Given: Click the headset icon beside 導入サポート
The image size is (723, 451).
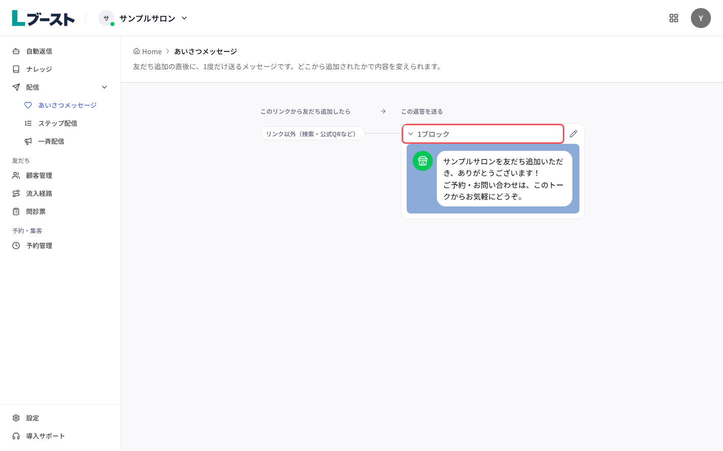Looking at the screenshot, I should click(x=16, y=436).
